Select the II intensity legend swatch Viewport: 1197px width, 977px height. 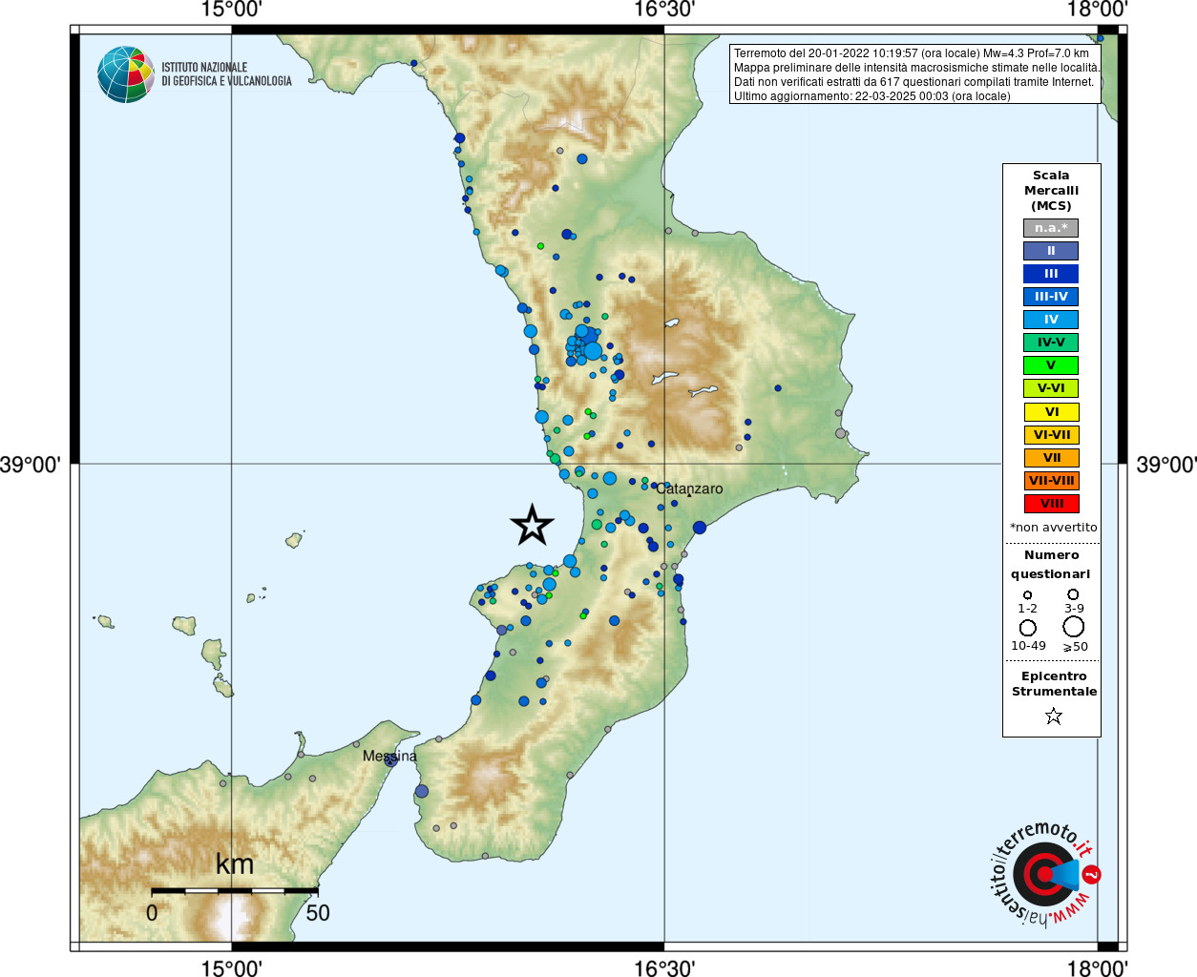[x=1051, y=251]
